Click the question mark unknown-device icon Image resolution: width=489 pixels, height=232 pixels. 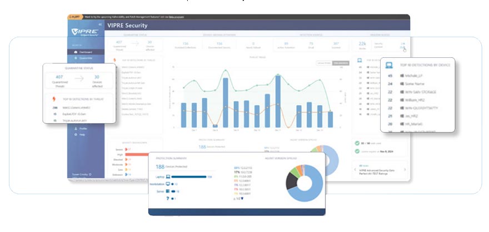(168, 199)
